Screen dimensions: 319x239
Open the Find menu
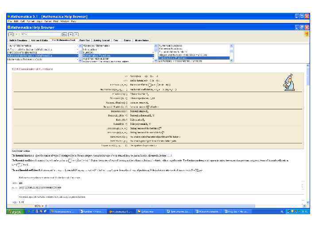tap(56, 21)
